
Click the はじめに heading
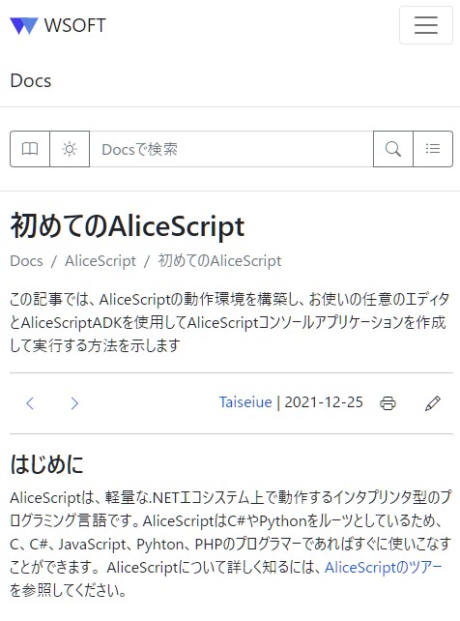click(46, 464)
